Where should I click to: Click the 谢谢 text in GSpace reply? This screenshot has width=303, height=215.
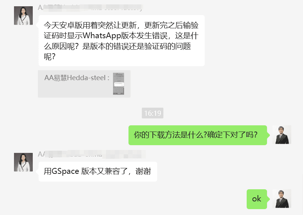(143, 171)
